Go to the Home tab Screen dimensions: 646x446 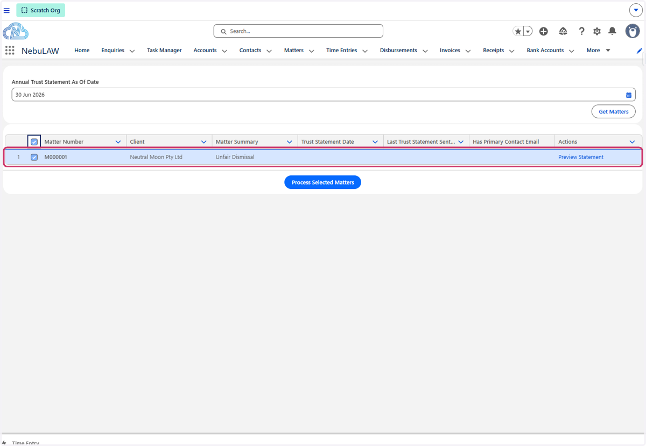[82, 50]
